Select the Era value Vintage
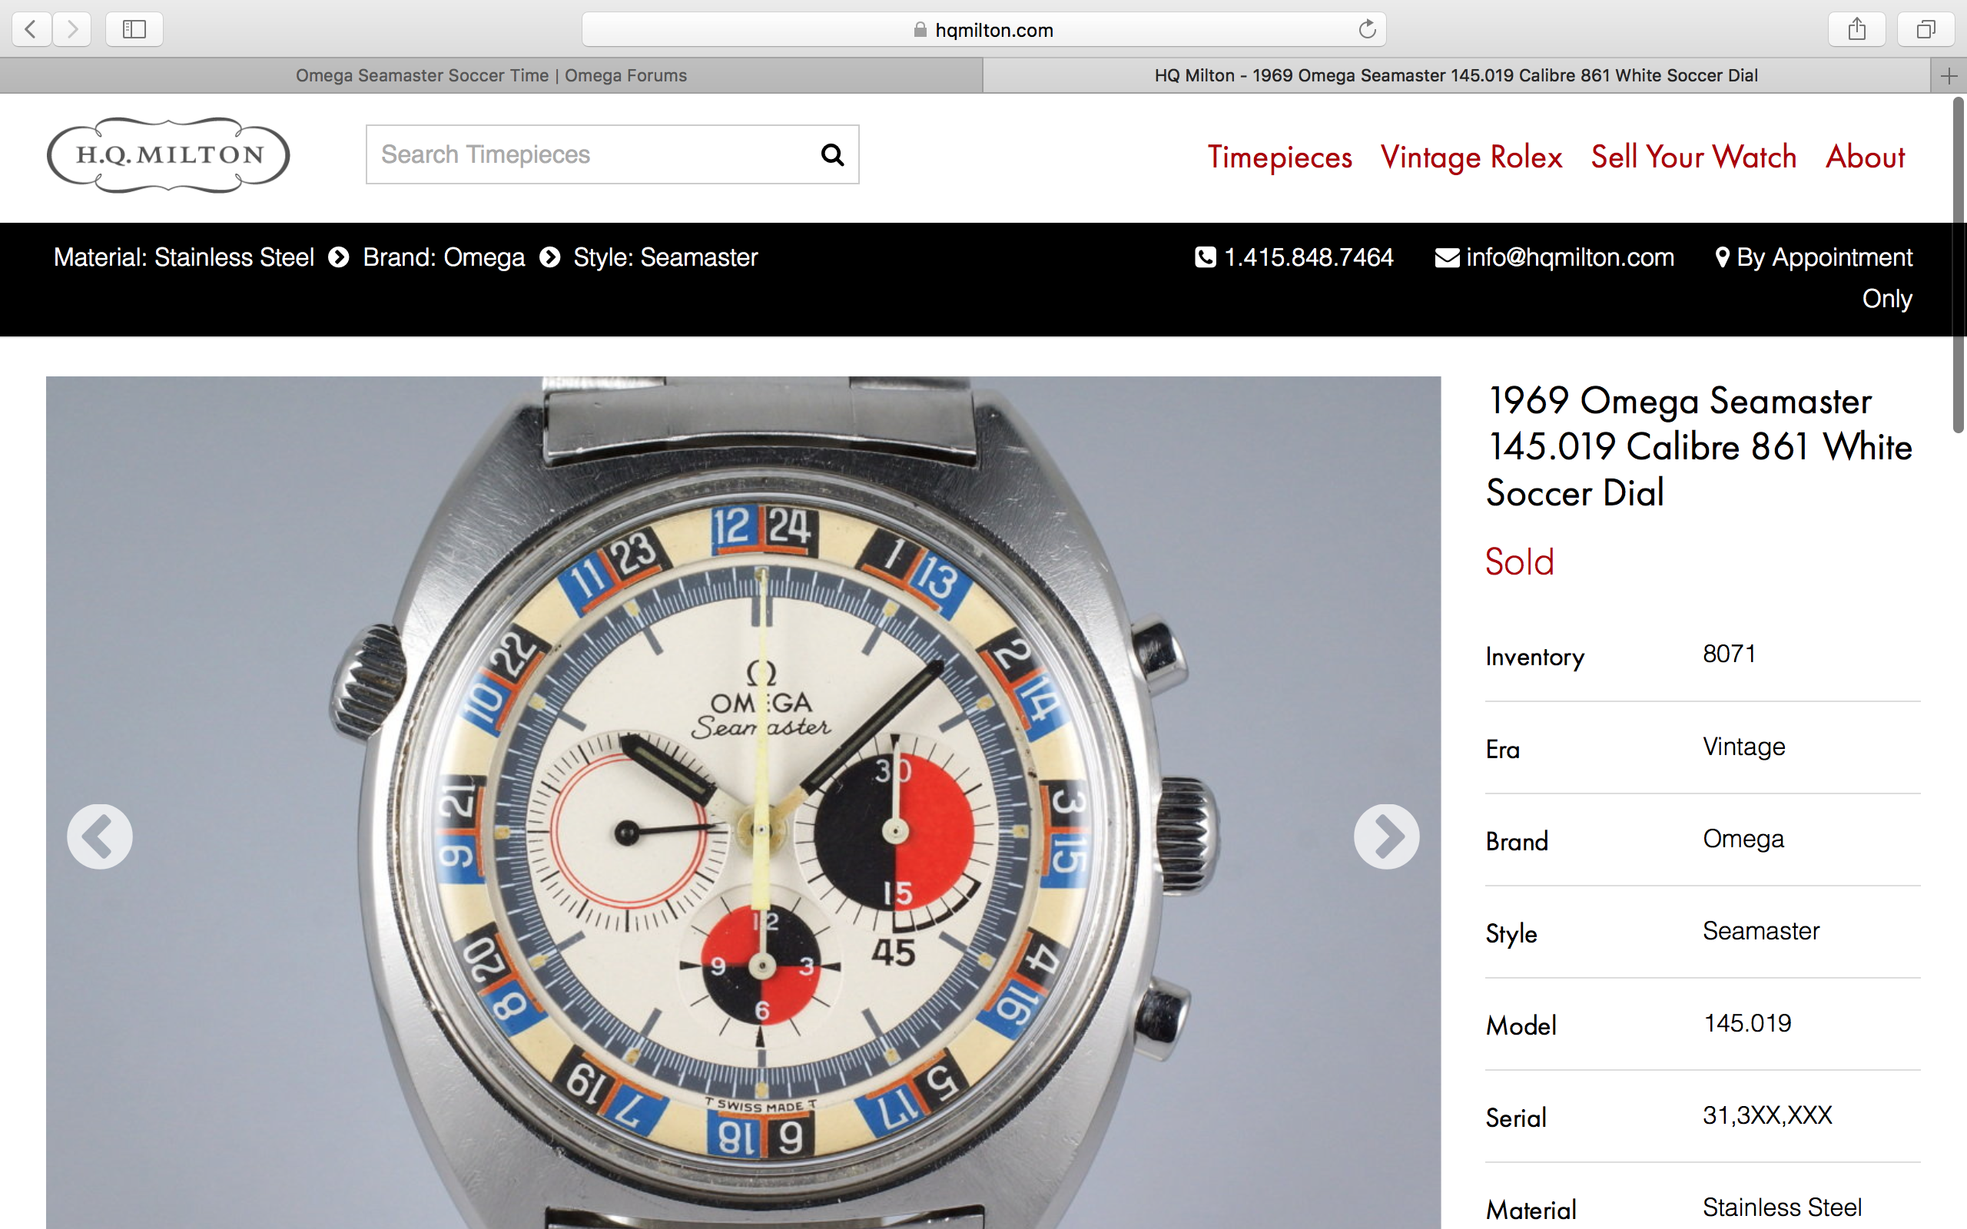The image size is (1967, 1229). point(1743,746)
